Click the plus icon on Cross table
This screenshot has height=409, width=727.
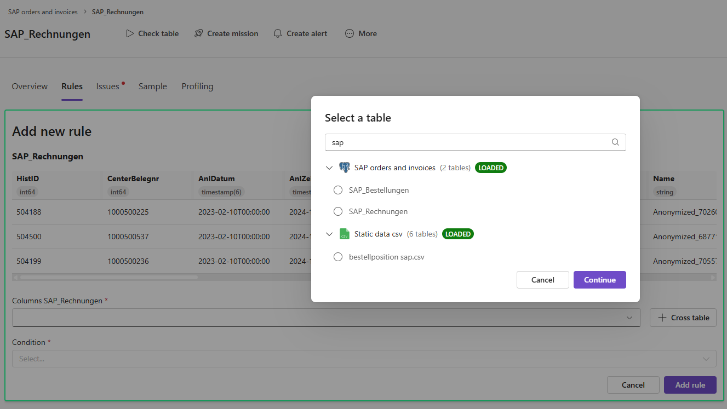click(x=662, y=318)
